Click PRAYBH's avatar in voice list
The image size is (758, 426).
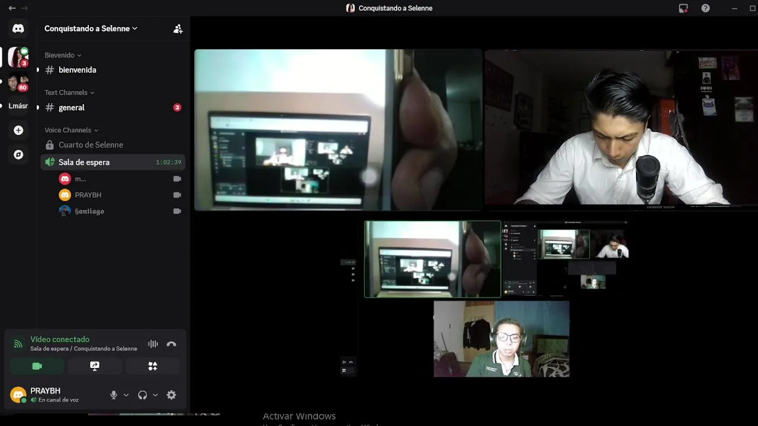(x=65, y=195)
